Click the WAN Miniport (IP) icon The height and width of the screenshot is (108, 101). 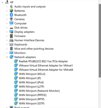pyautogui.click(x=16, y=78)
